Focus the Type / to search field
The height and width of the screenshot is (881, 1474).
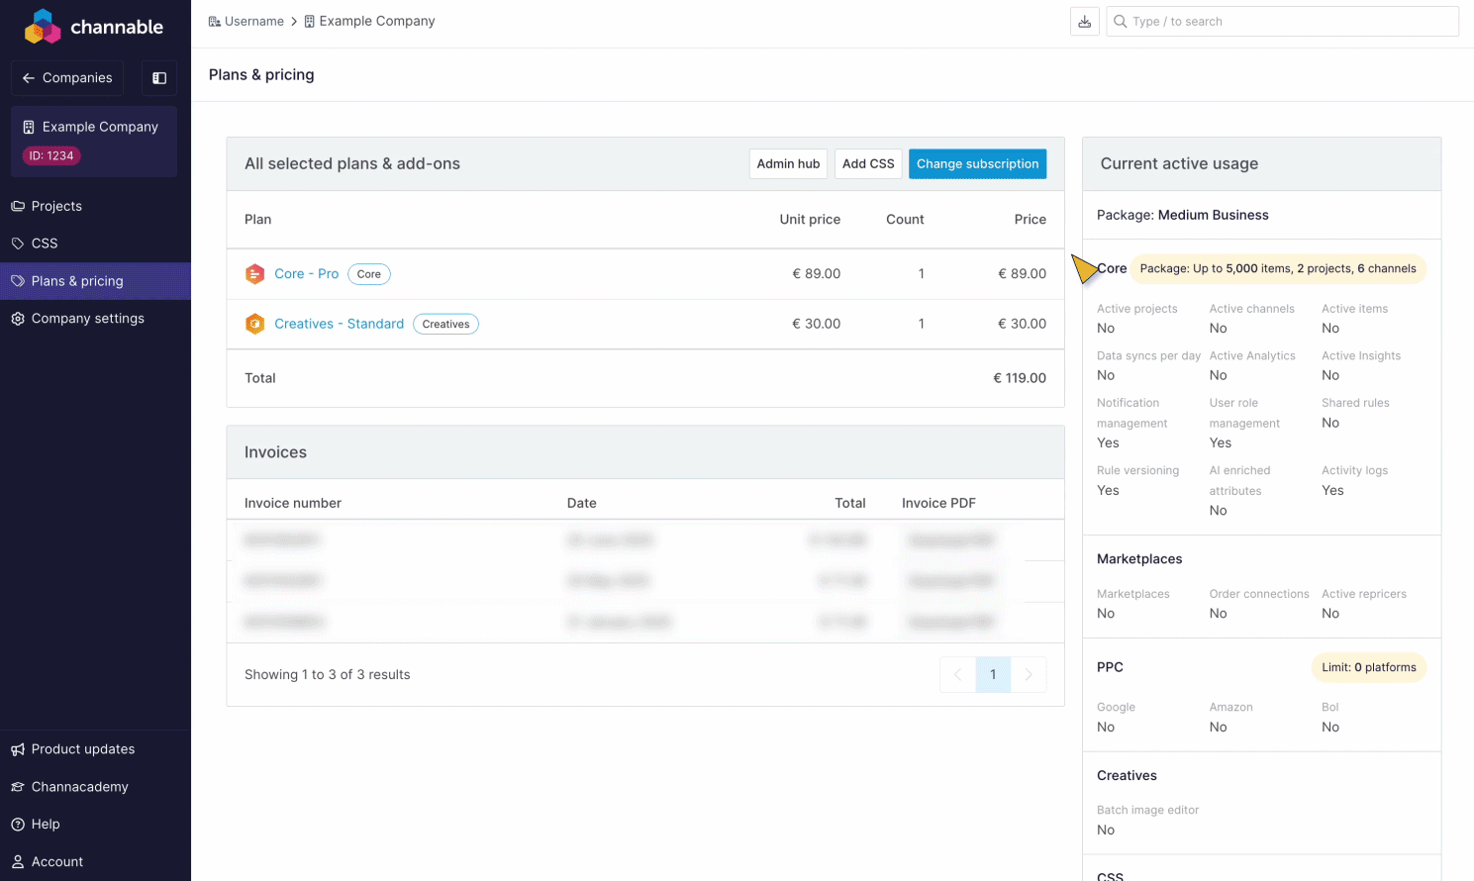pos(1282,22)
